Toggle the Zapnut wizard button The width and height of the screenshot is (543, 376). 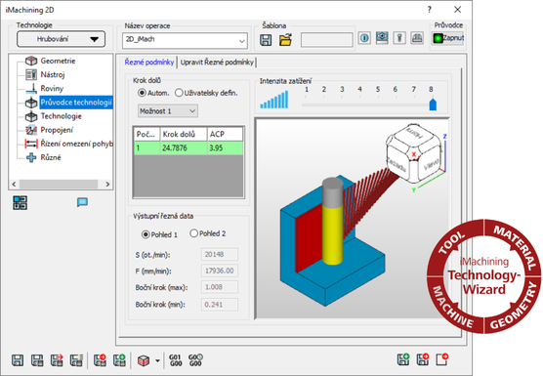pos(447,38)
